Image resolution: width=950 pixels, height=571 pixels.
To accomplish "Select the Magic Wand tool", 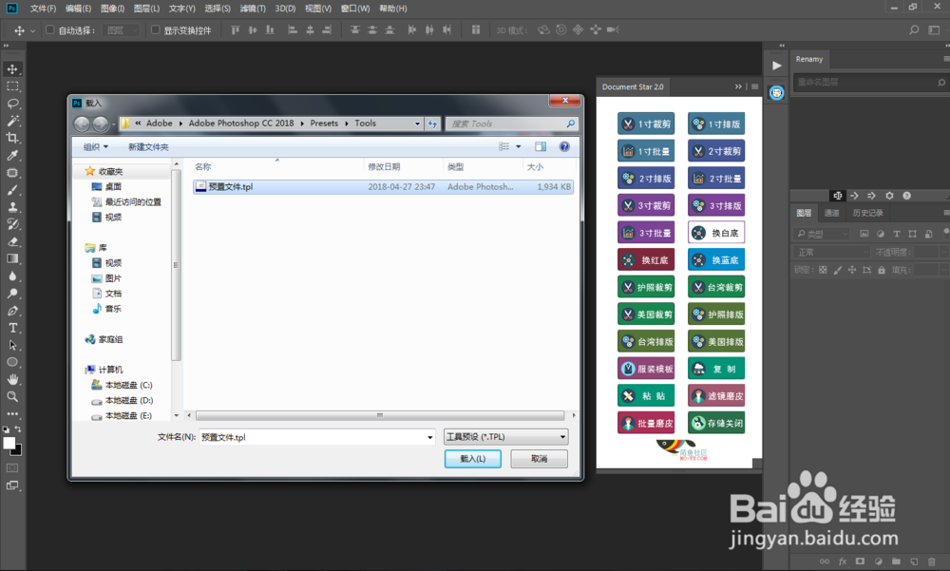I will tap(12, 121).
